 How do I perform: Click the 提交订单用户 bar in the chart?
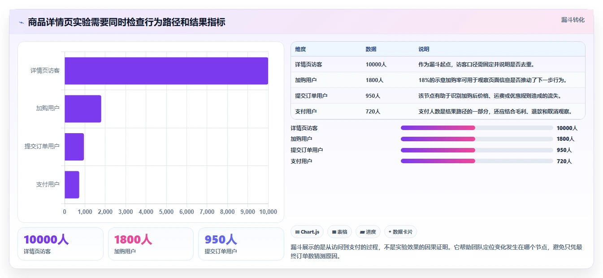click(74, 147)
